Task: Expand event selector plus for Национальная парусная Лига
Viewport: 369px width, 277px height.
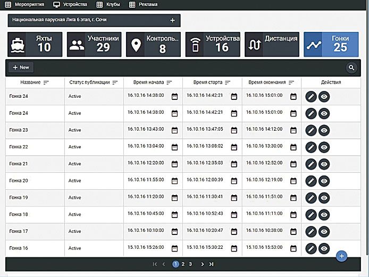Action: [x=172, y=20]
